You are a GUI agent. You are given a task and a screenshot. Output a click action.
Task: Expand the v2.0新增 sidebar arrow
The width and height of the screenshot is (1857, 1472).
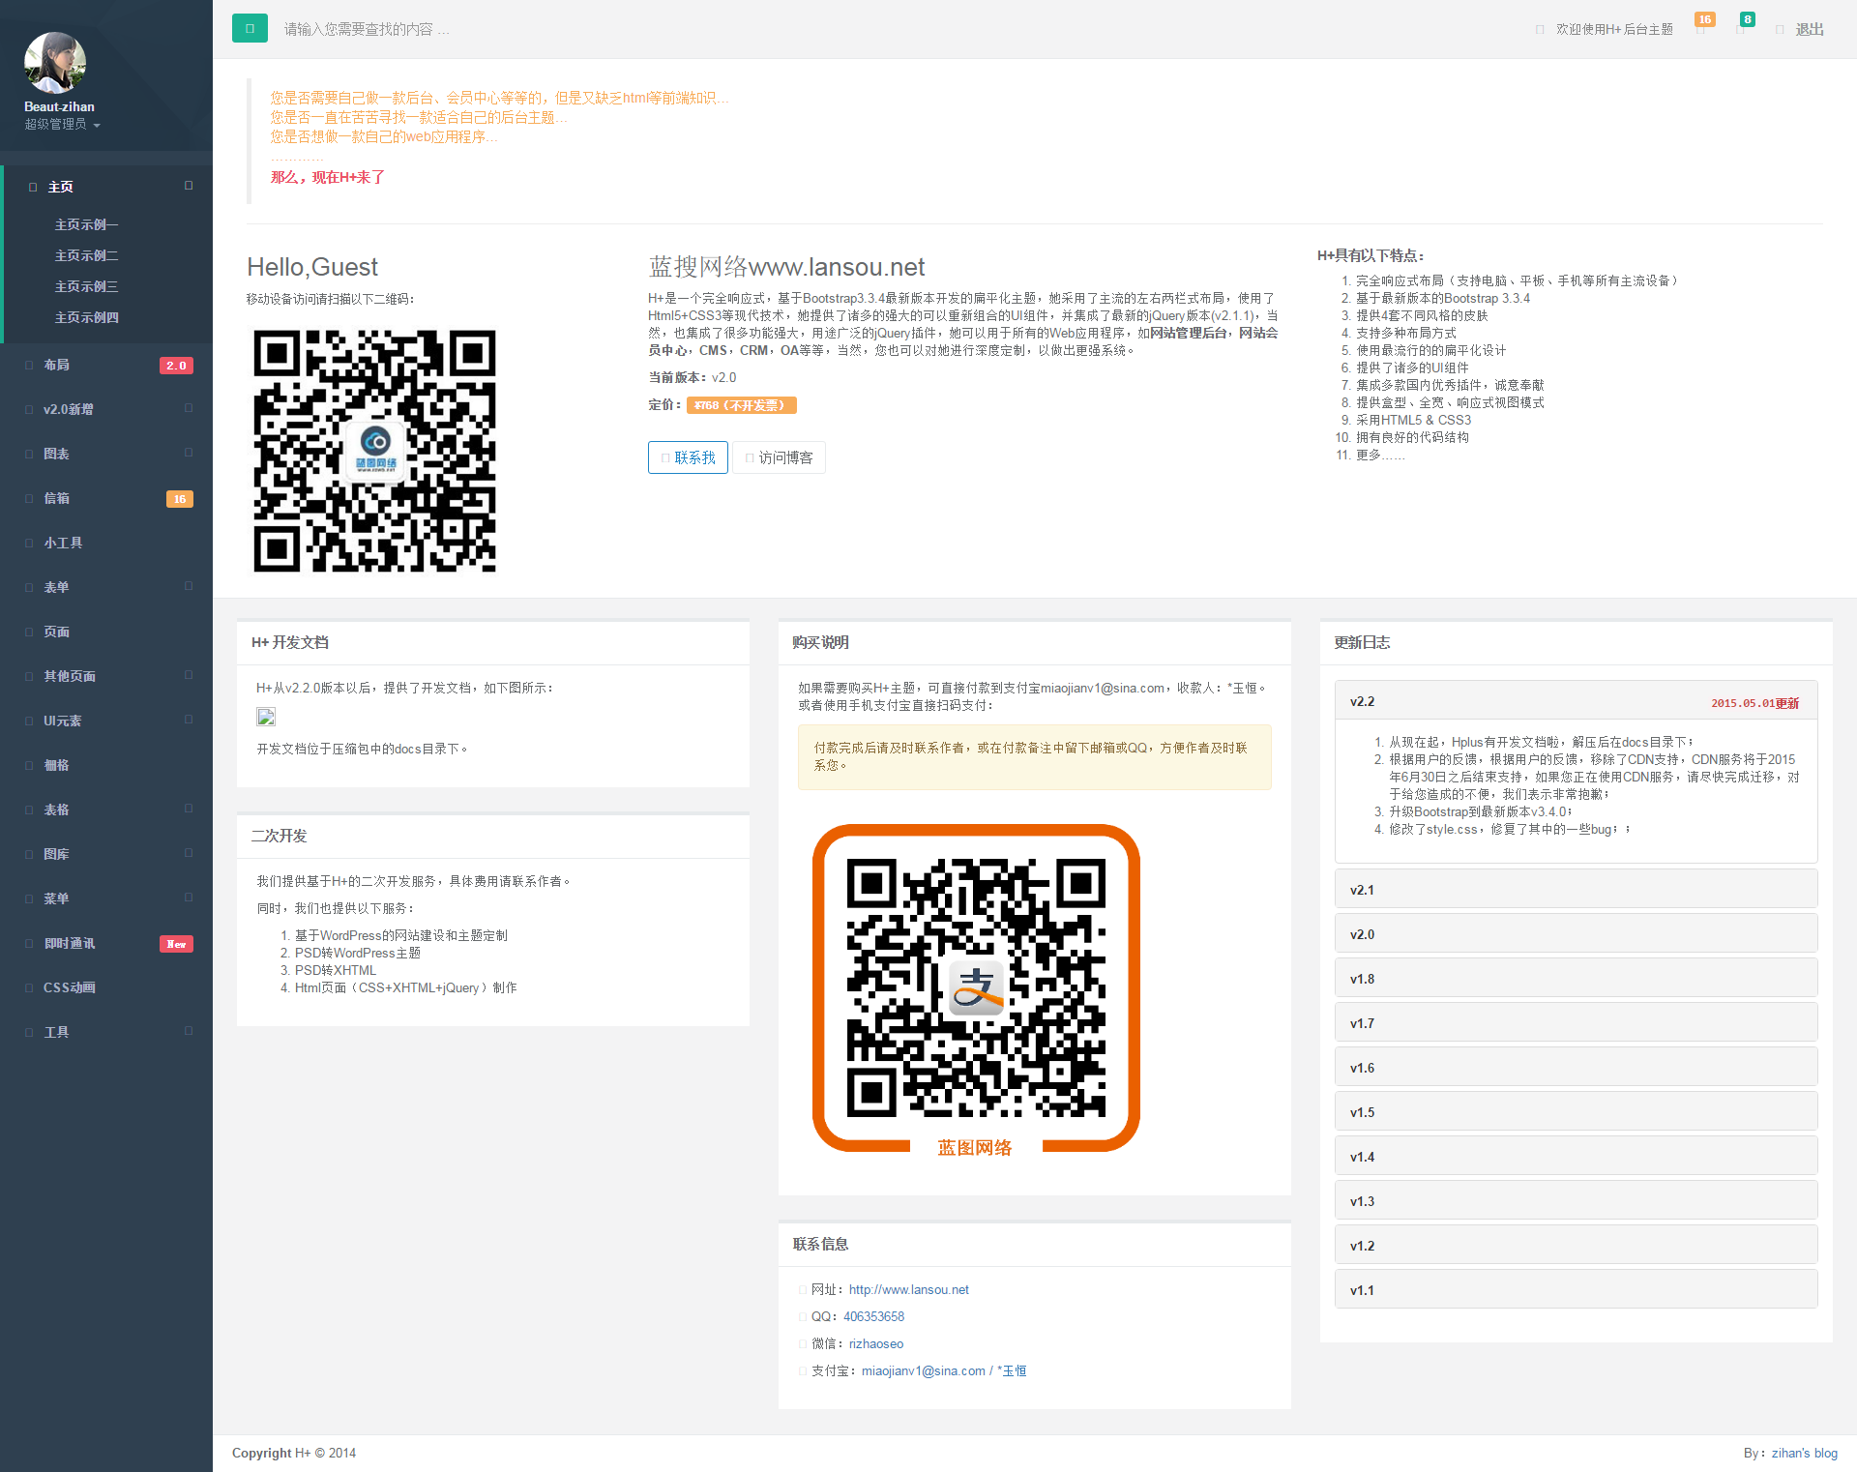coord(189,408)
